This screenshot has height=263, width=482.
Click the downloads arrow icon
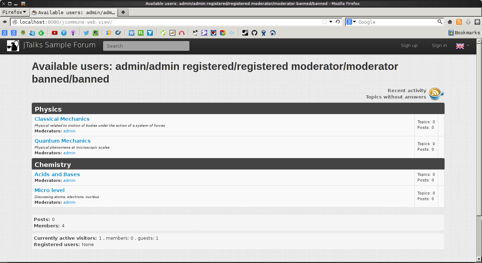468,22
